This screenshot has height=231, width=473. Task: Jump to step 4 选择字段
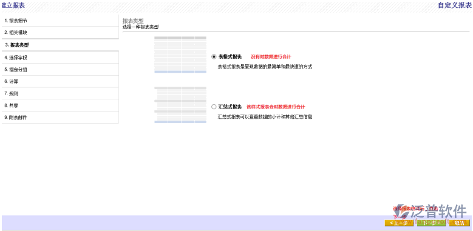pyautogui.click(x=60, y=58)
